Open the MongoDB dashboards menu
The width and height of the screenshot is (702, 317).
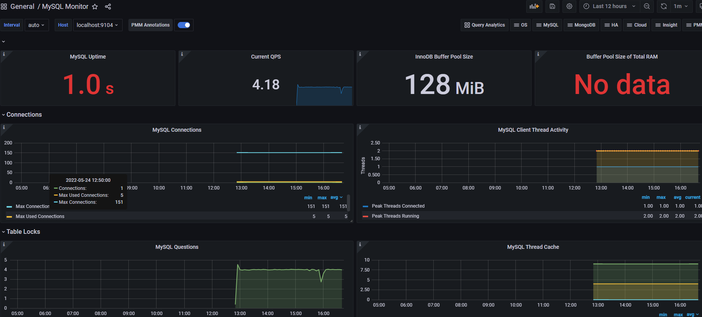pos(581,25)
